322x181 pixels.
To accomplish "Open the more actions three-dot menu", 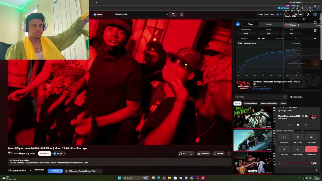I will tap(229, 154).
